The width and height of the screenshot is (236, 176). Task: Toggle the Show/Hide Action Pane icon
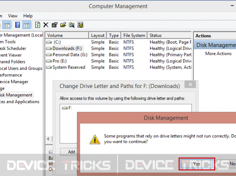coord(26,25)
